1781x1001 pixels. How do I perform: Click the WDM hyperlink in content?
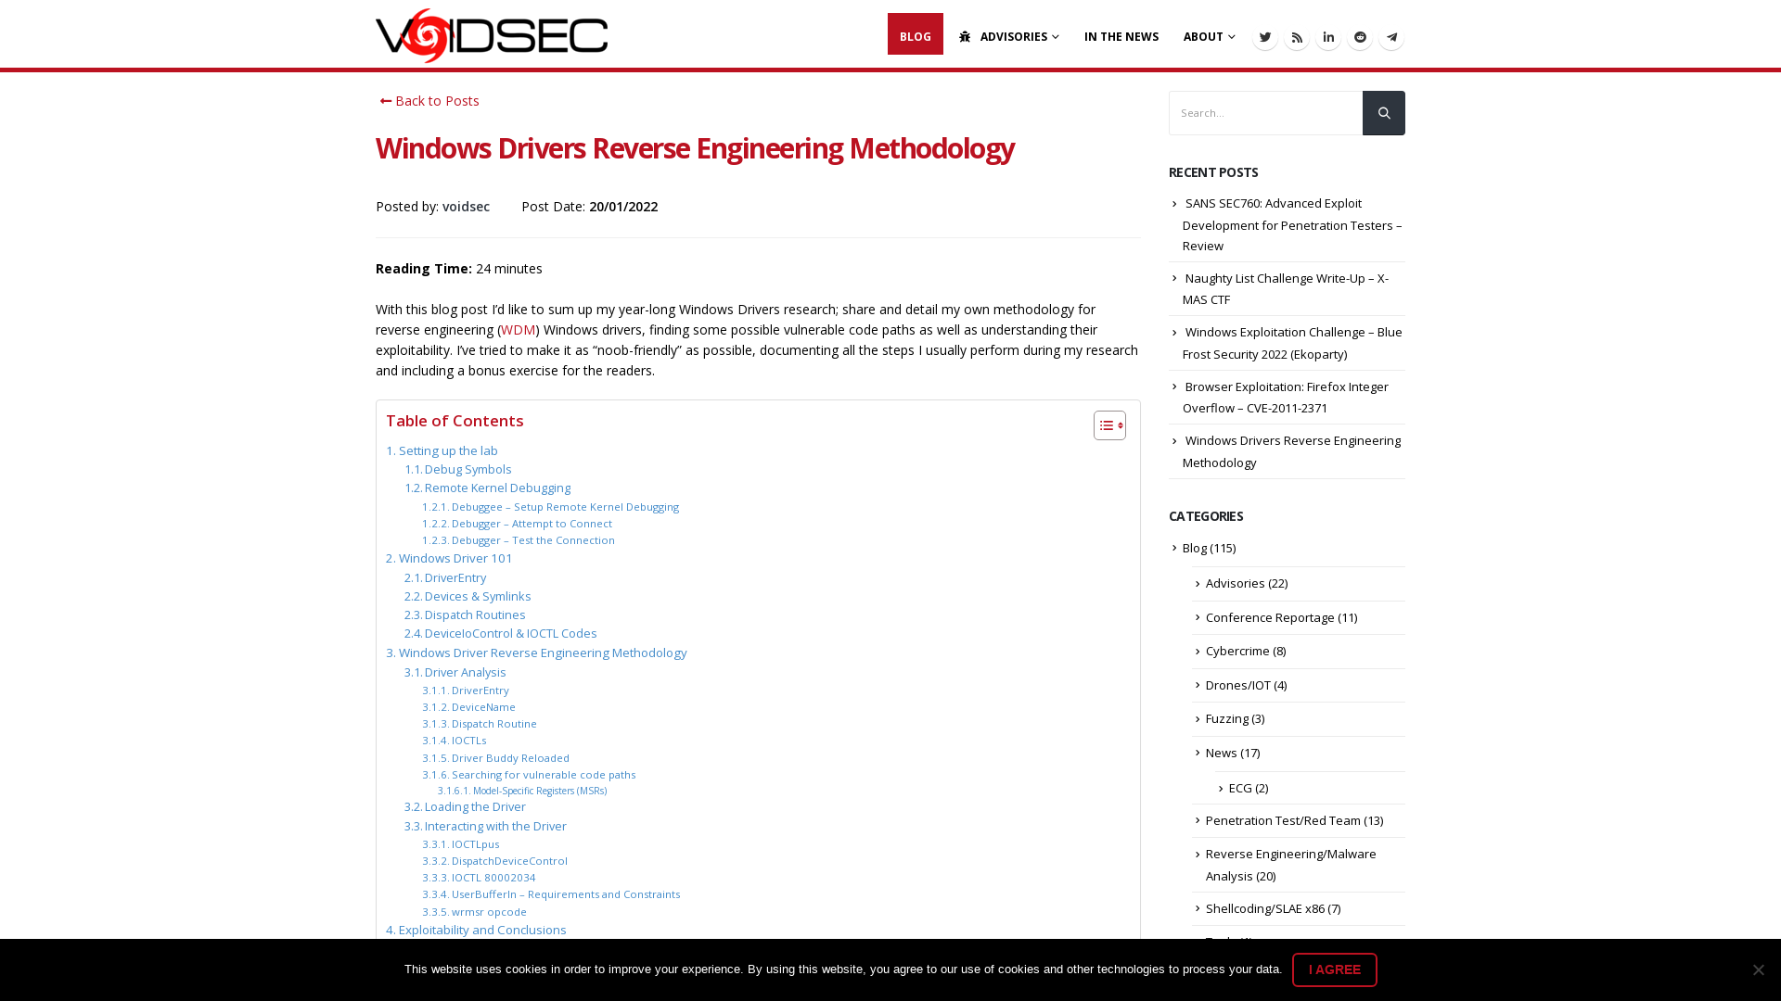coord(516,327)
